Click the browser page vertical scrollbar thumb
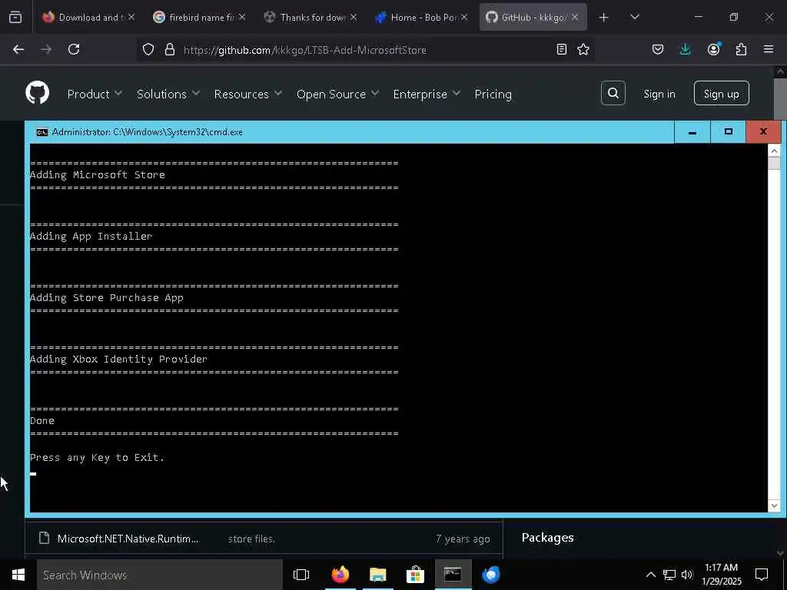The image size is (787, 590). pos(780,99)
